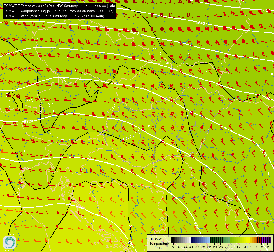Select the red swatch left of -5

click(261, 240)
